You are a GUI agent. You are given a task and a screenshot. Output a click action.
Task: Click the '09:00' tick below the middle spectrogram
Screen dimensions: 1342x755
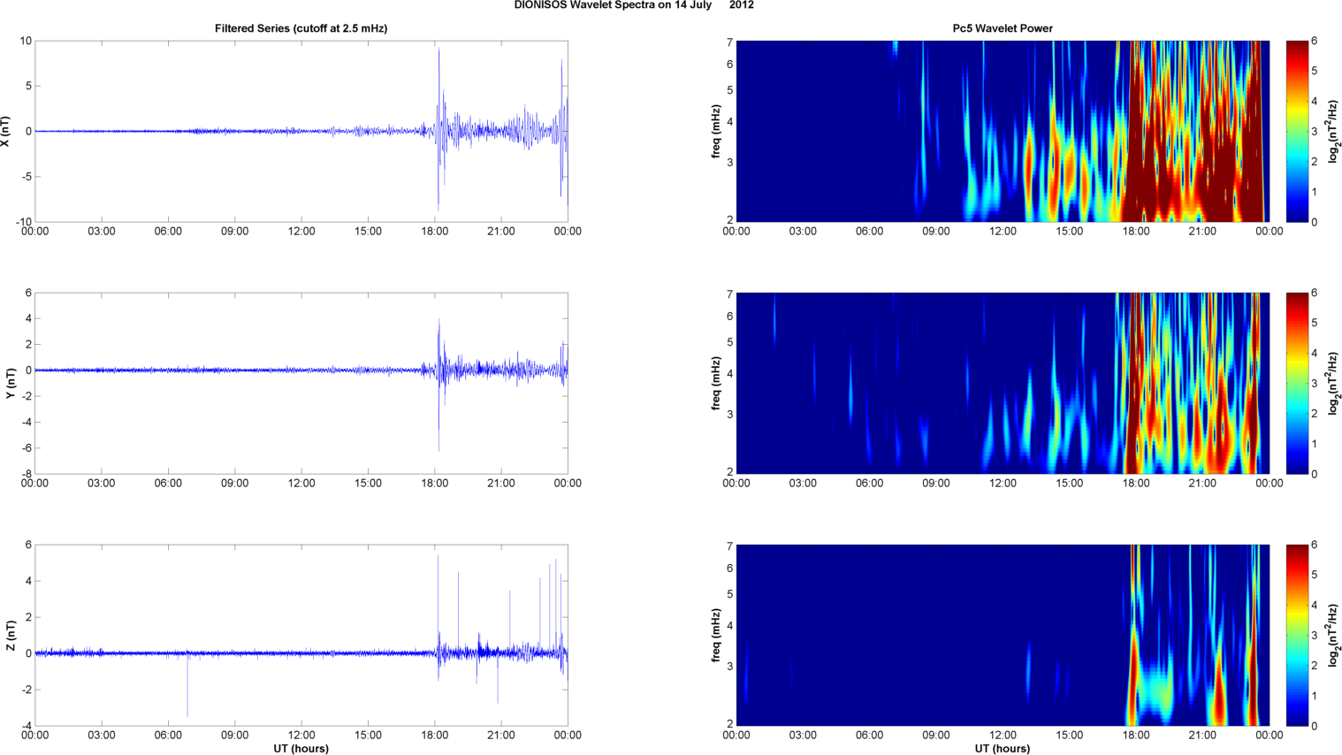[x=936, y=484]
